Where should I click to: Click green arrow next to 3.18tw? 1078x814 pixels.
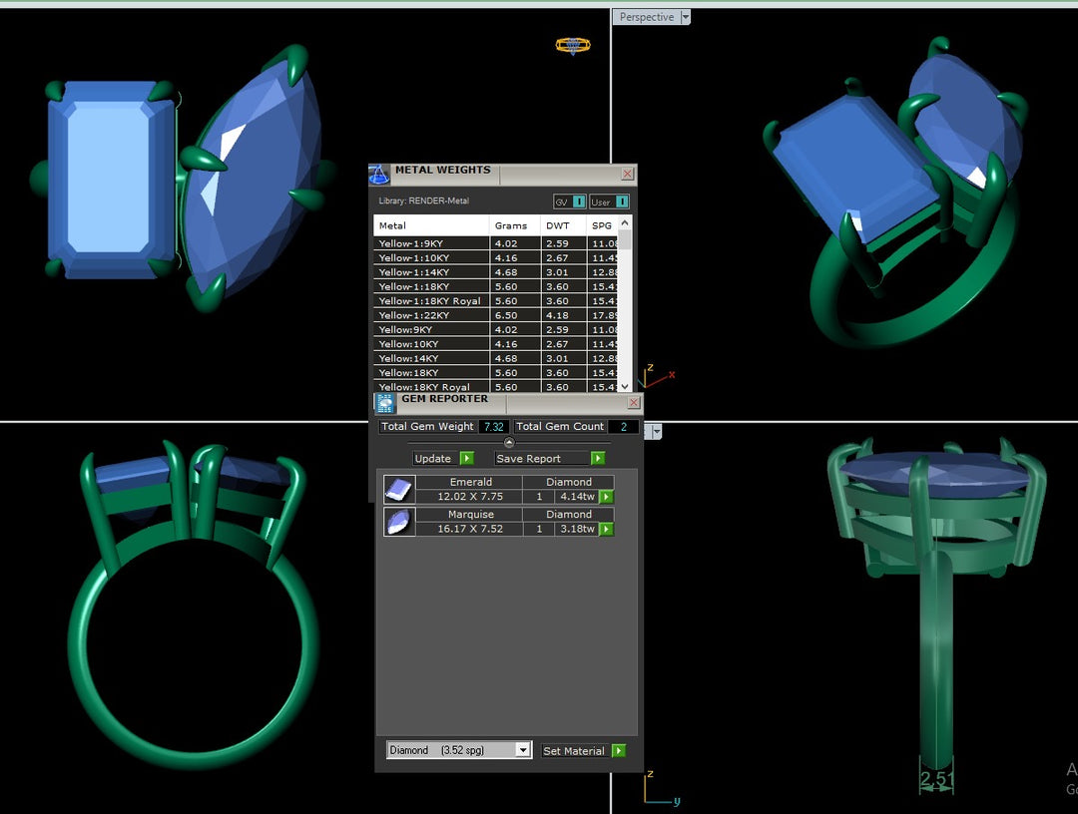(606, 530)
